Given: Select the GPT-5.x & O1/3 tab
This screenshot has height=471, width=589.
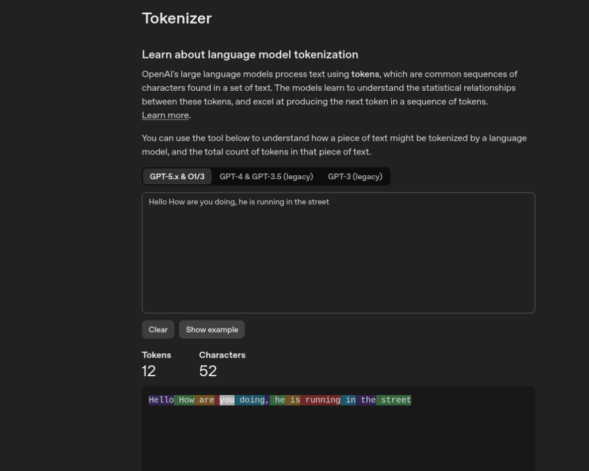Looking at the screenshot, I should click(177, 176).
